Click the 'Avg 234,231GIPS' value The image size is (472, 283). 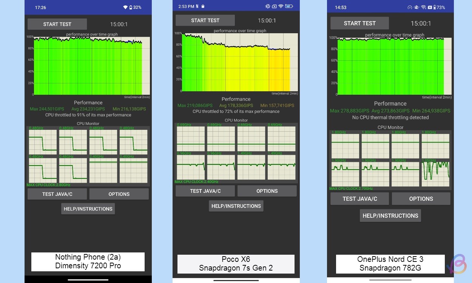88,109
